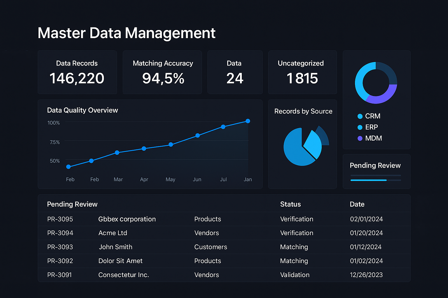Sort table by Status column header
The height and width of the screenshot is (298, 448).
pyautogui.click(x=290, y=204)
